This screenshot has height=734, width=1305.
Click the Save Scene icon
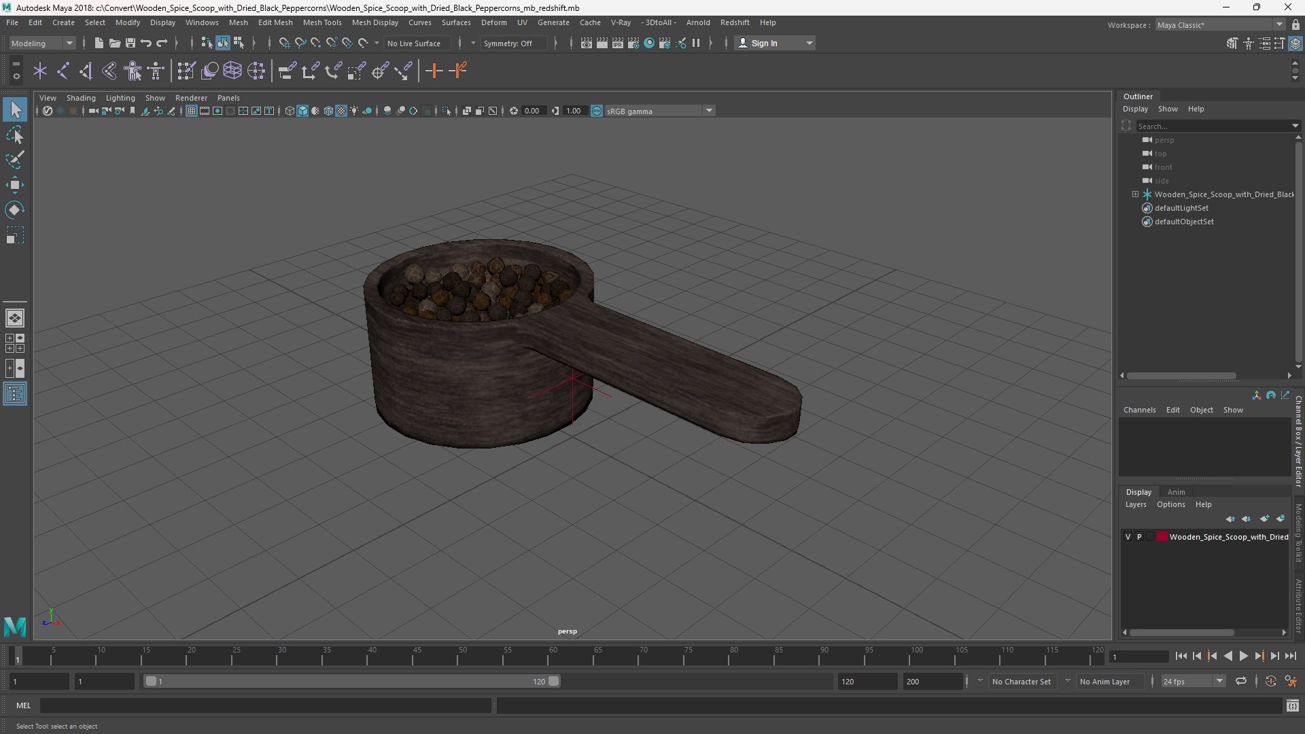(x=130, y=43)
